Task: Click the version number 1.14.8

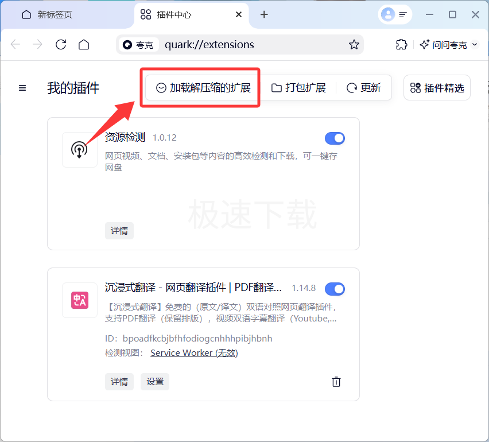Action: [304, 288]
